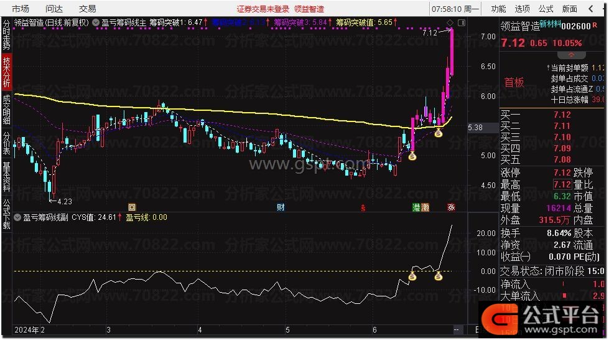Click the 收益(一) value 0.070
This screenshot has height=340, width=609.
point(559,257)
